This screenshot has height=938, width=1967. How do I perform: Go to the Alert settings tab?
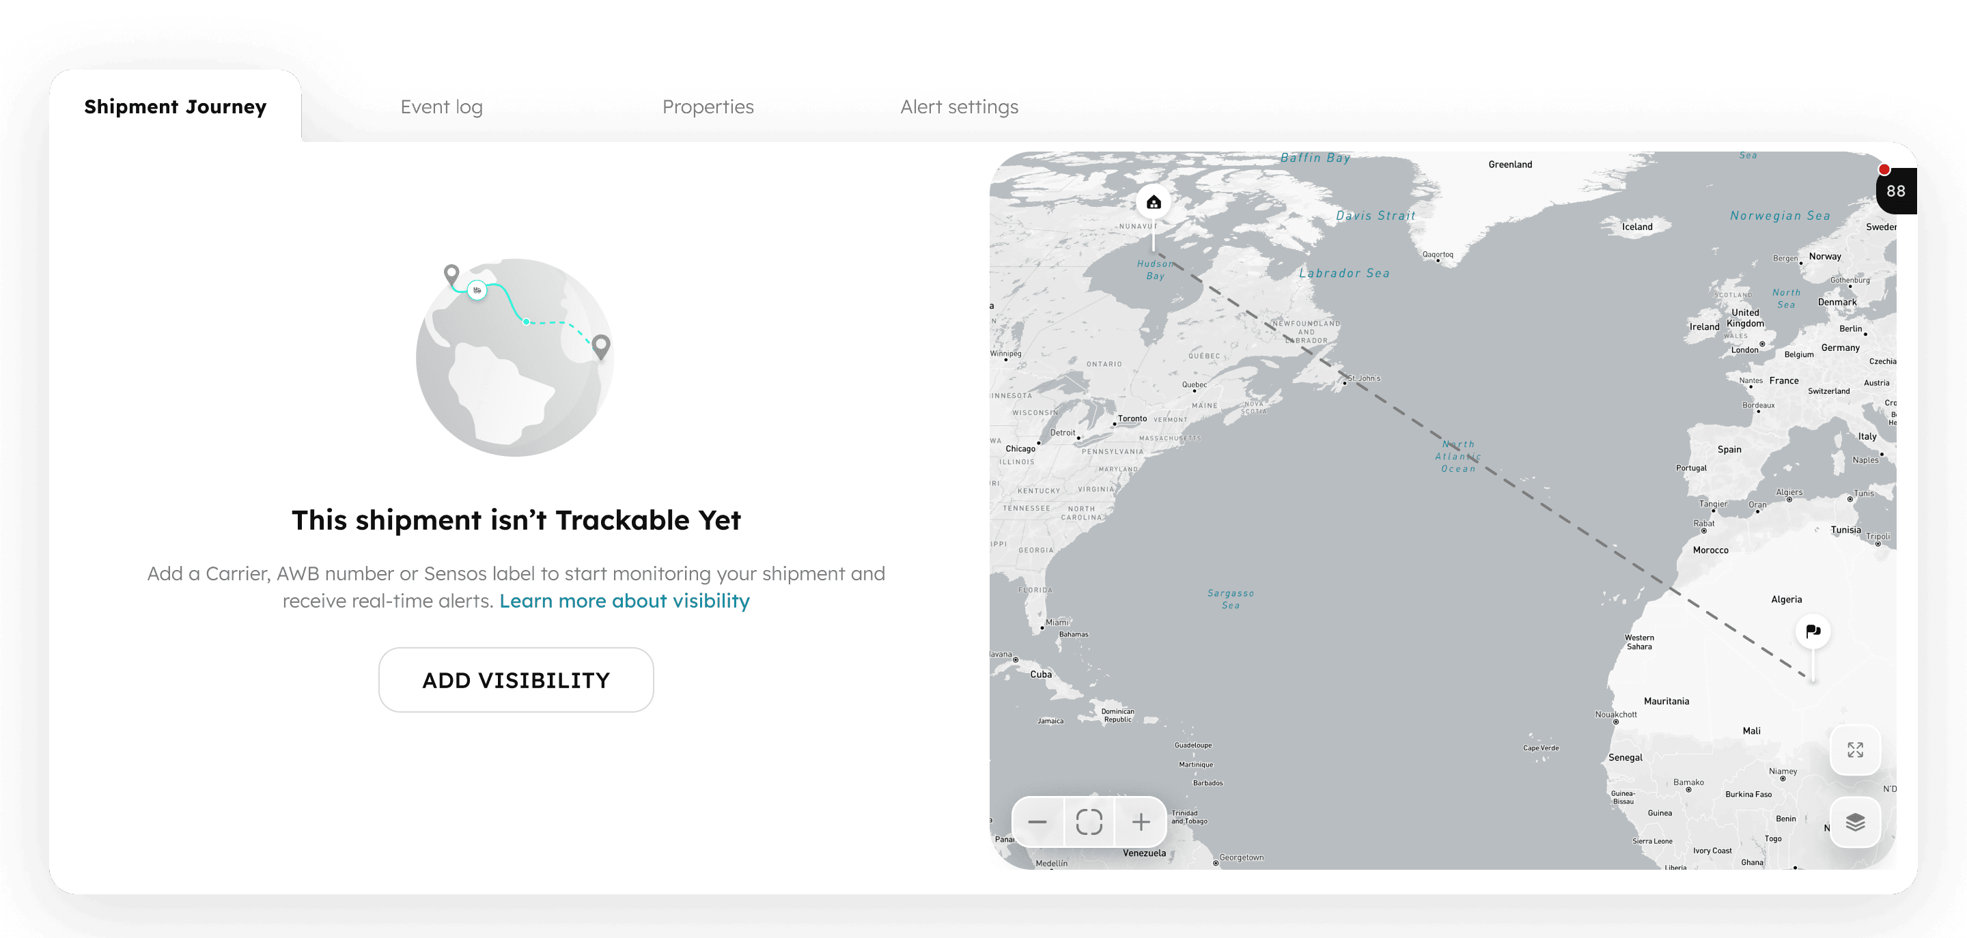point(959,107)
